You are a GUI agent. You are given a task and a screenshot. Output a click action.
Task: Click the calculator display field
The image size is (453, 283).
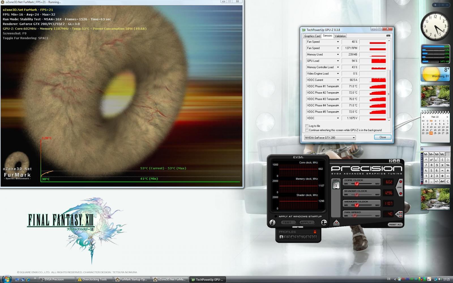click(x=435, y=149)
